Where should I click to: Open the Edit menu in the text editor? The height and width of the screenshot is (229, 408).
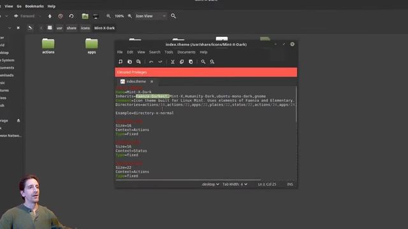pyautogui.click(x=130, y=52)
